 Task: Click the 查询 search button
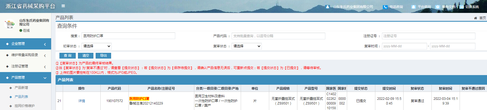pyautogui.click(x=68, y=56)
